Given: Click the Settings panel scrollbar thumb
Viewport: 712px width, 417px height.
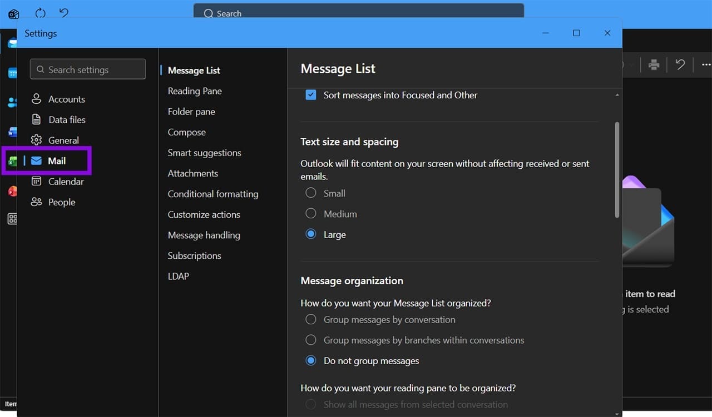Looking at the screenshot, I should pos(617,169).
